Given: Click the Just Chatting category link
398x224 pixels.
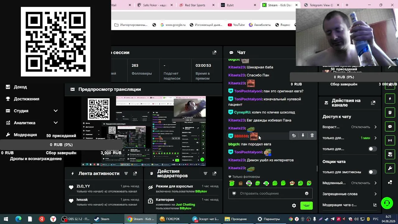Looking at the screenshot, I should [x=185, y=205].
